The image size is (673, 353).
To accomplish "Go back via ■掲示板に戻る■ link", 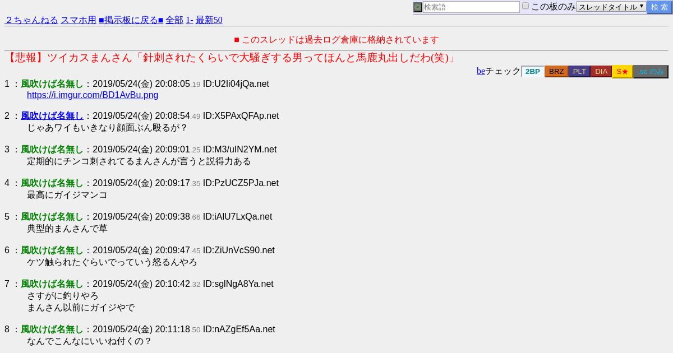I will coord(131,20).
